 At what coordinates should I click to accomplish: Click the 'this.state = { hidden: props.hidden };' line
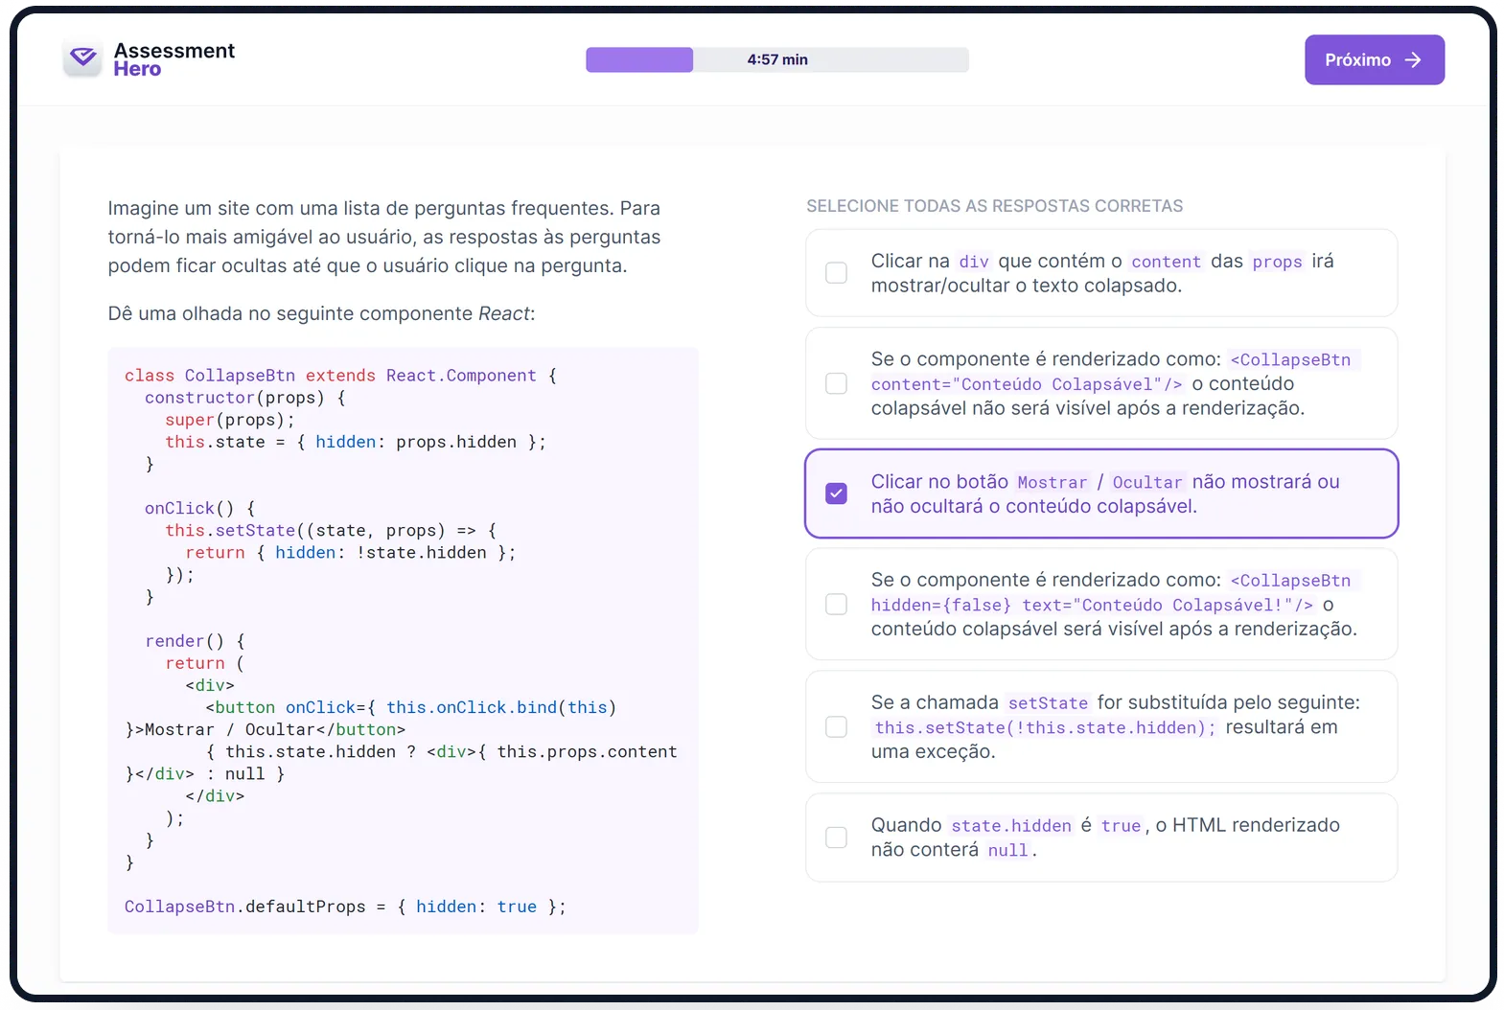coord(356,442)
